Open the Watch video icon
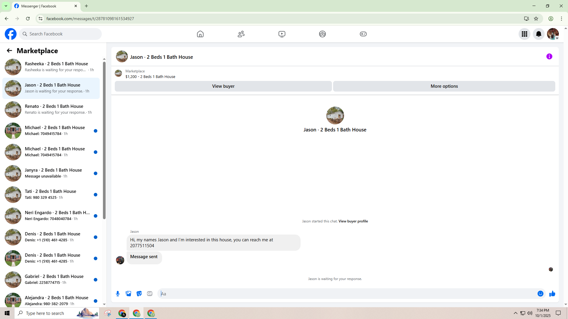568x319 pixels. (x=282, y=34)
